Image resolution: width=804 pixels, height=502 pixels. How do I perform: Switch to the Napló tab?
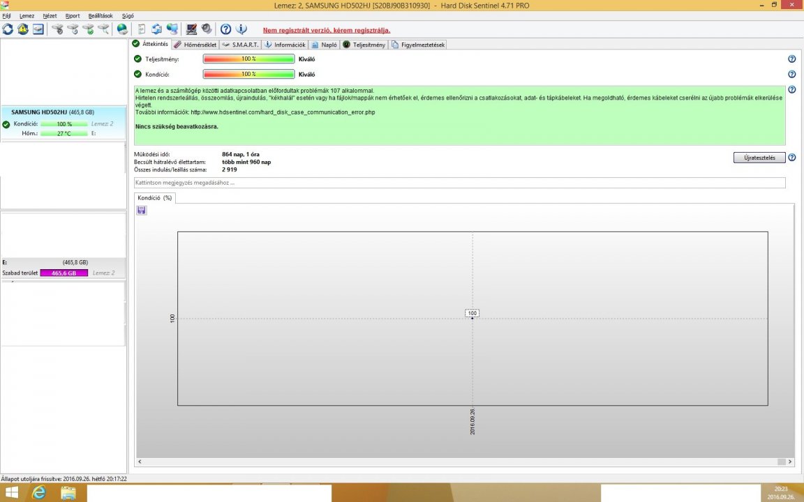(324, 45)
